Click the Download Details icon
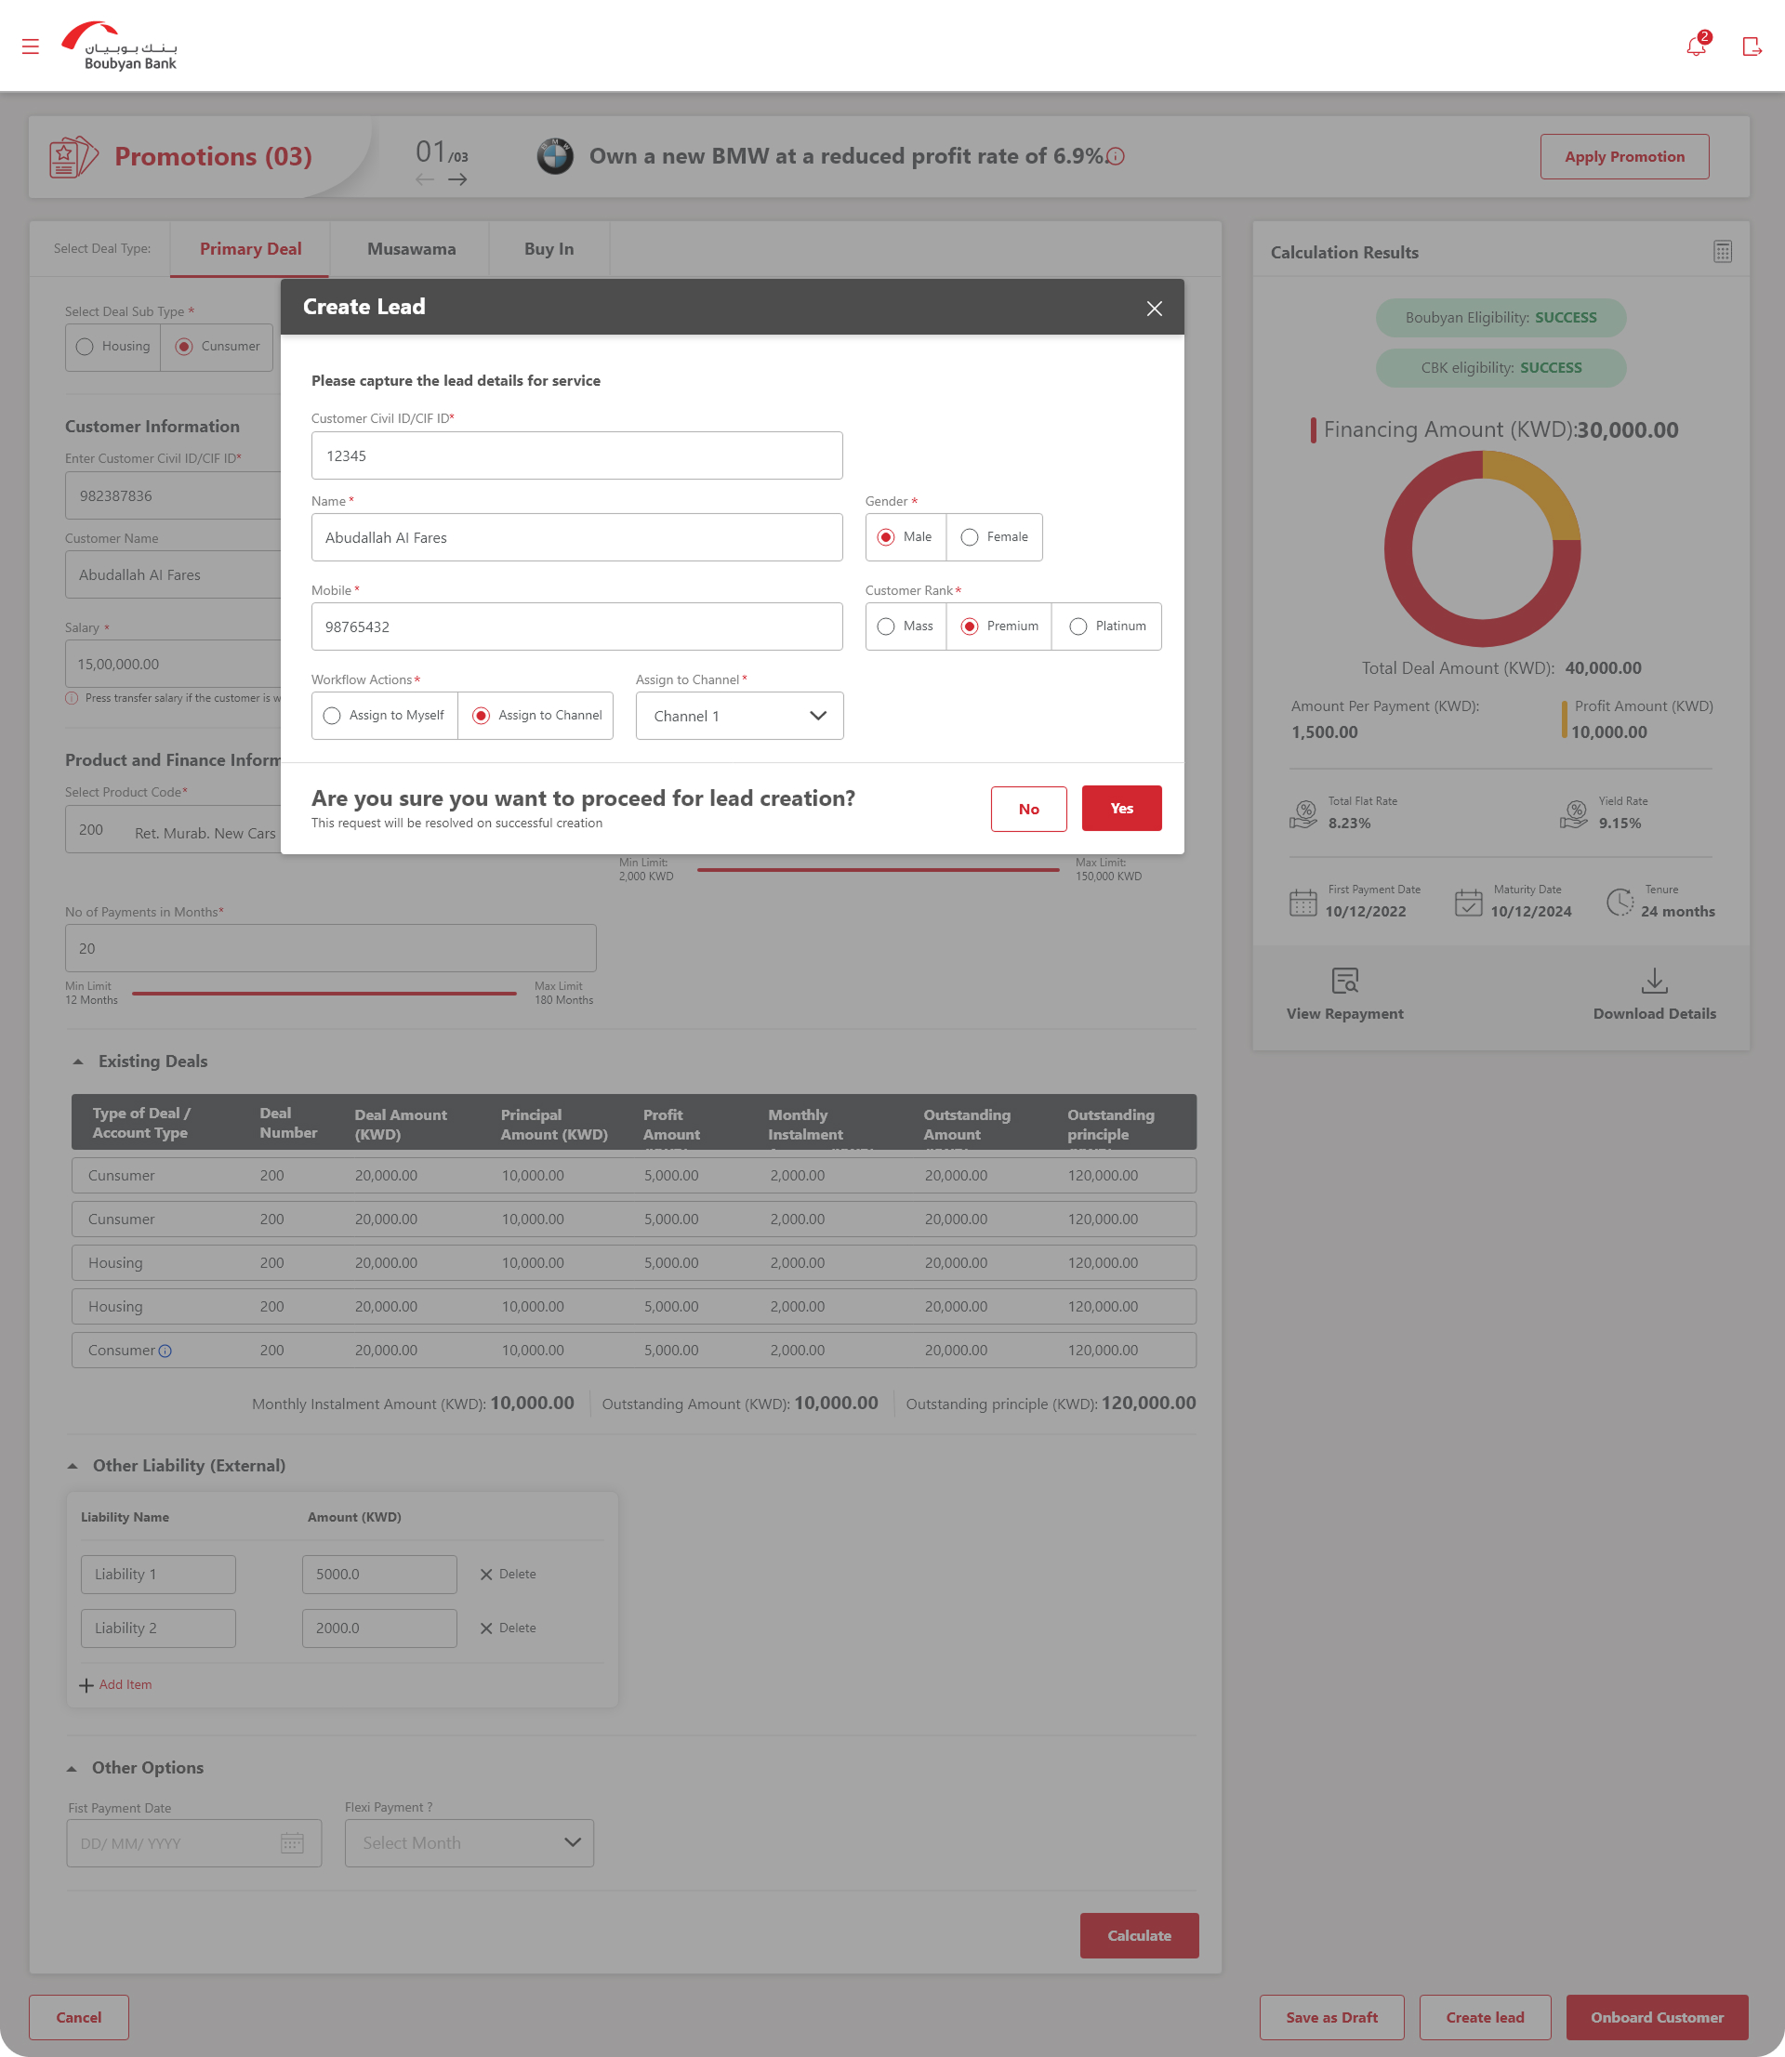Viewport: 1785px width, 2057px height. pos(1654,981)
